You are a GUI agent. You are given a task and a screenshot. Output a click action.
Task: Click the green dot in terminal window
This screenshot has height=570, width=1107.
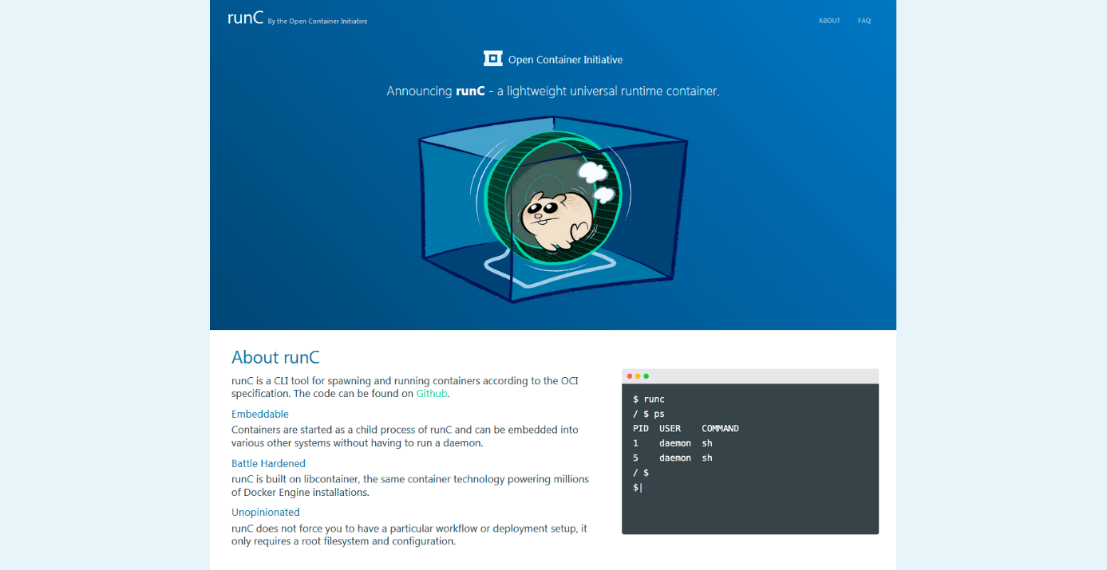point(646,376)
